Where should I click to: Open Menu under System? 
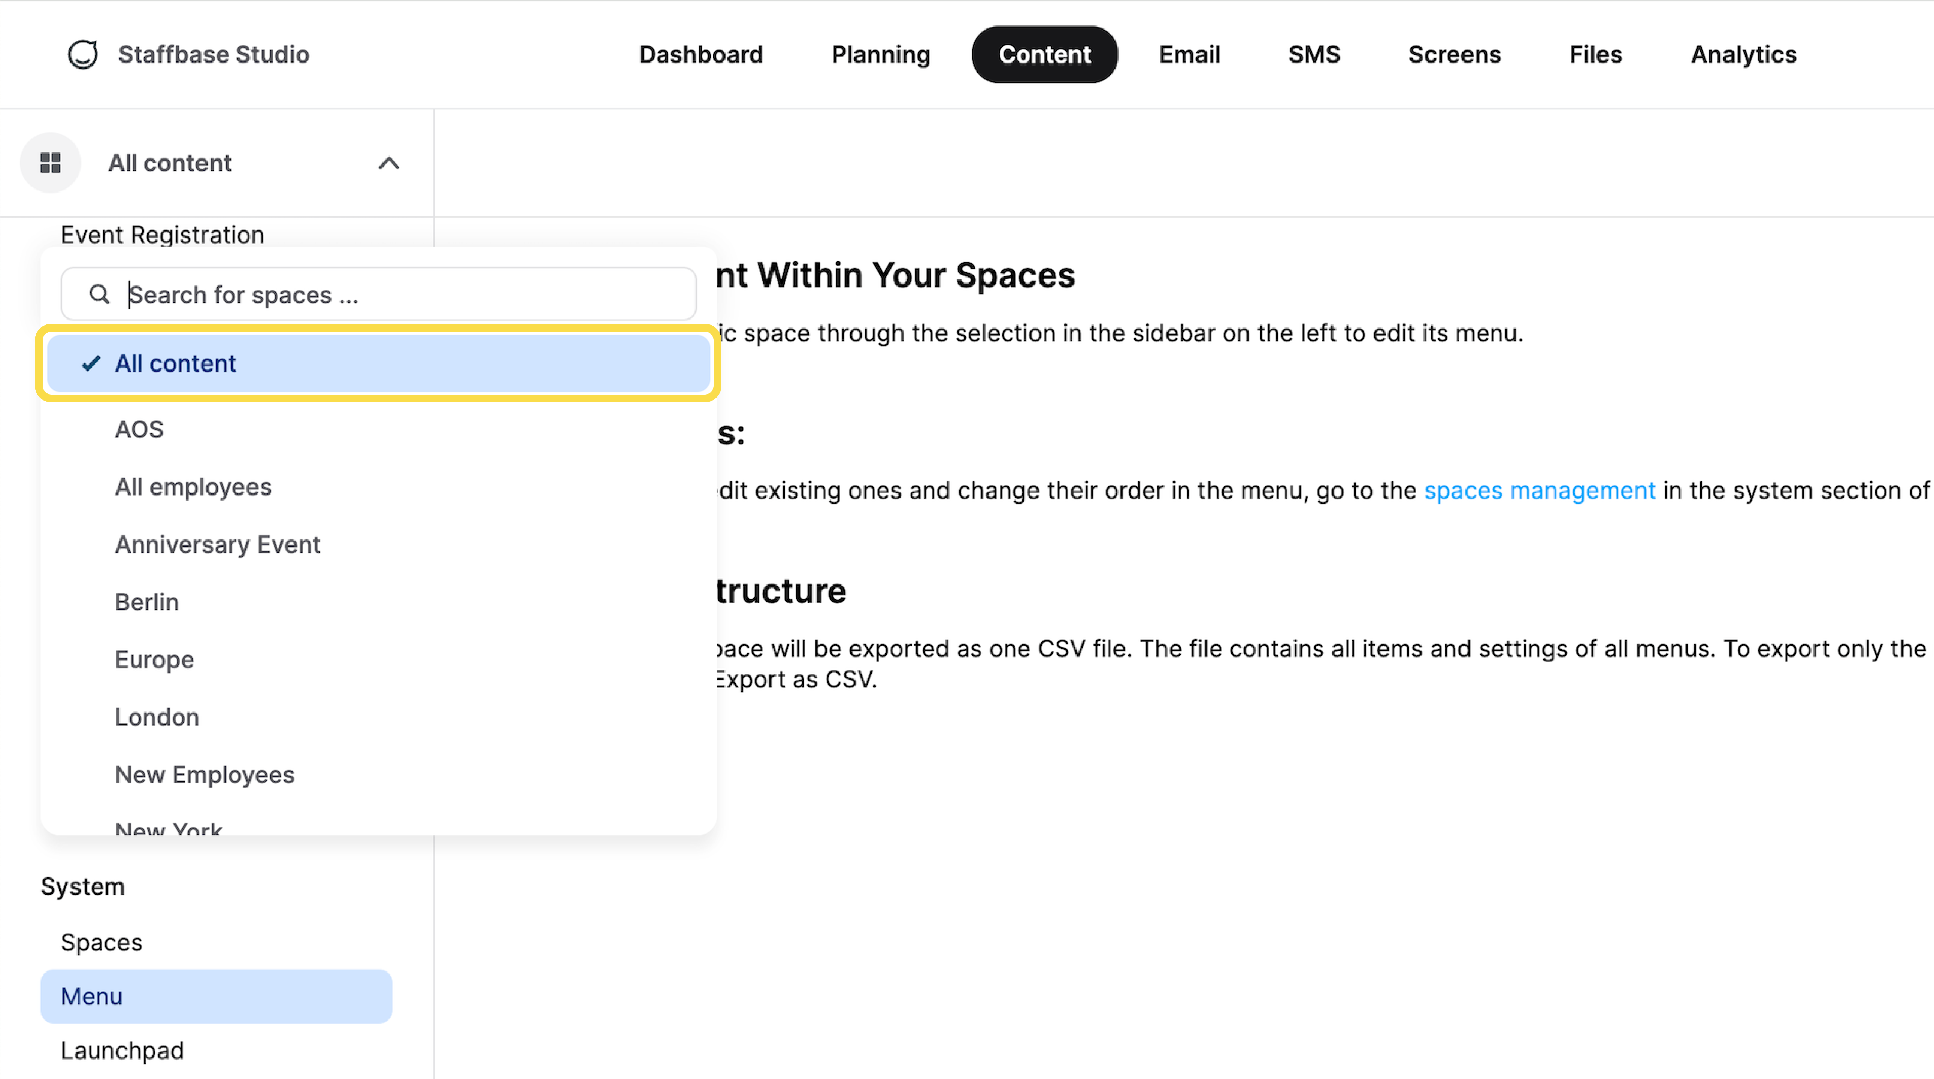[x=216, y=997]
